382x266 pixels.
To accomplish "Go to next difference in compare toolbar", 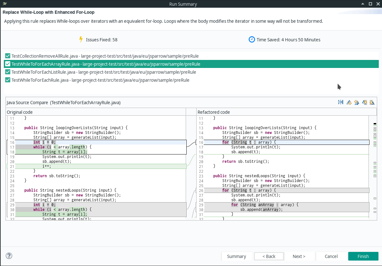I will [349, 102].
